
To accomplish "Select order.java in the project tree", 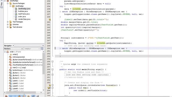I will coord(22,17).
